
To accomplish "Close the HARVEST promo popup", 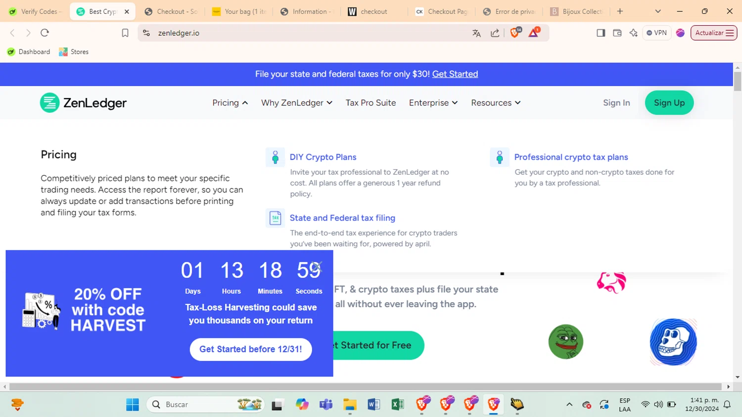I will tap(317, 267).
